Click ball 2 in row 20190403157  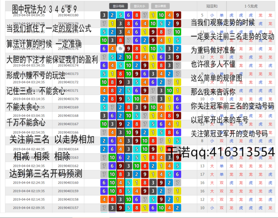coord(177,208)
